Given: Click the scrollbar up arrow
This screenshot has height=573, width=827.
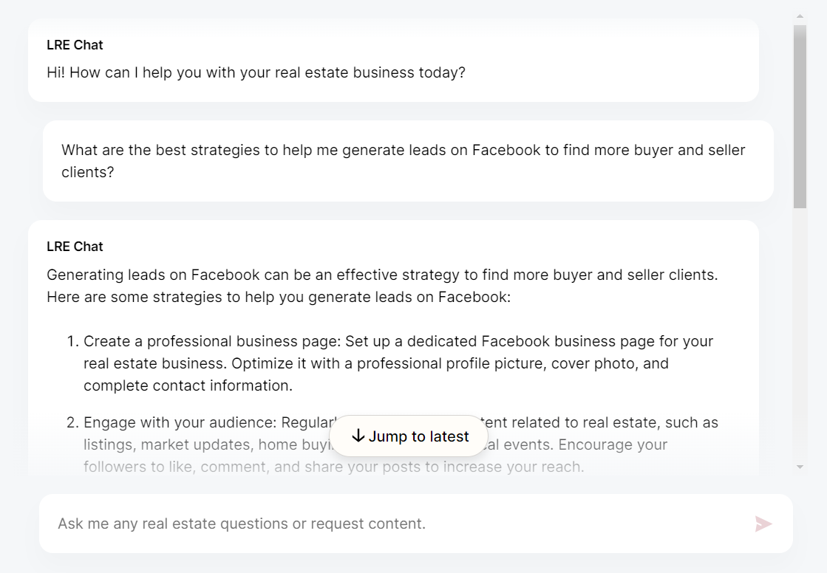Looking at the screenshot, I should pyautogui.click(x=800, y=16).
